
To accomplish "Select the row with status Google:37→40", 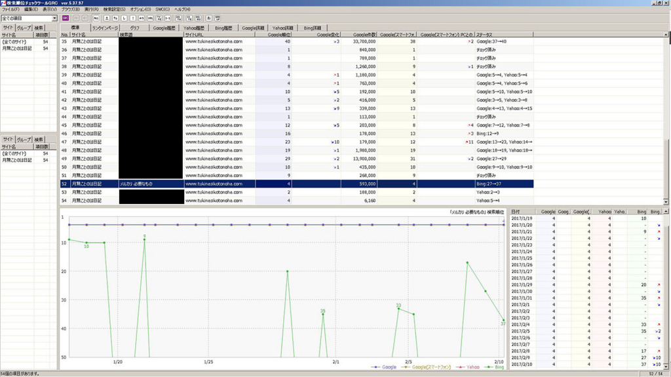I will pyautogui.click(x=297, y=41).
